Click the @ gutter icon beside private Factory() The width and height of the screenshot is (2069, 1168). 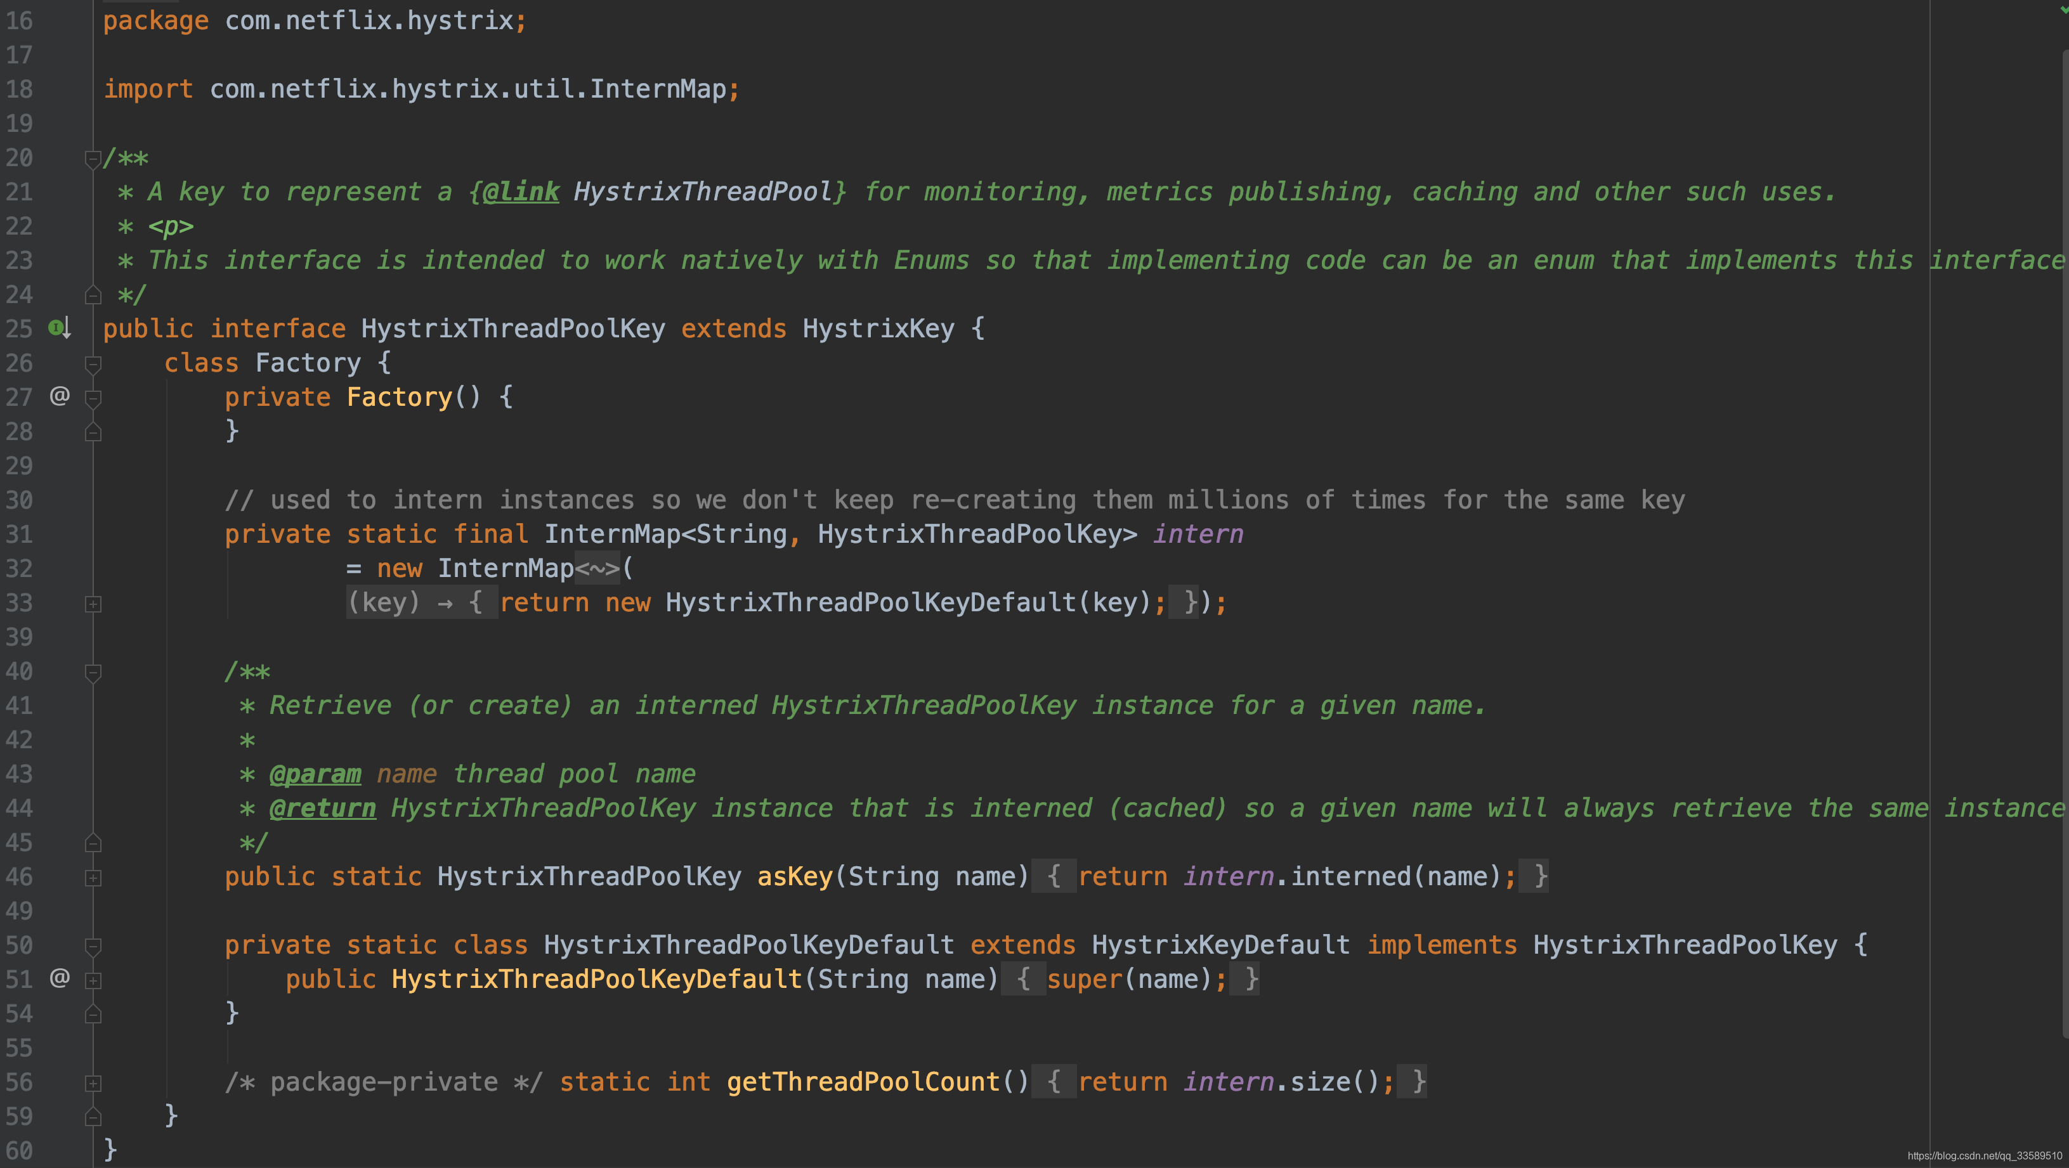60,396
